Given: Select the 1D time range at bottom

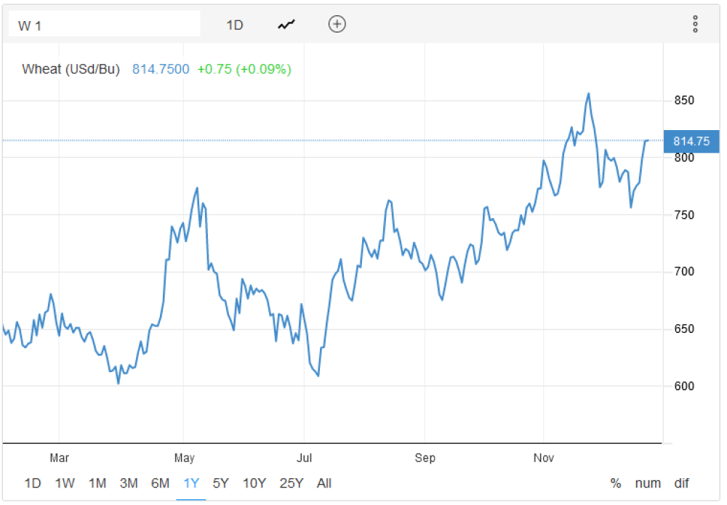Looking at the screenshot, I should click(x=33, y=483).
